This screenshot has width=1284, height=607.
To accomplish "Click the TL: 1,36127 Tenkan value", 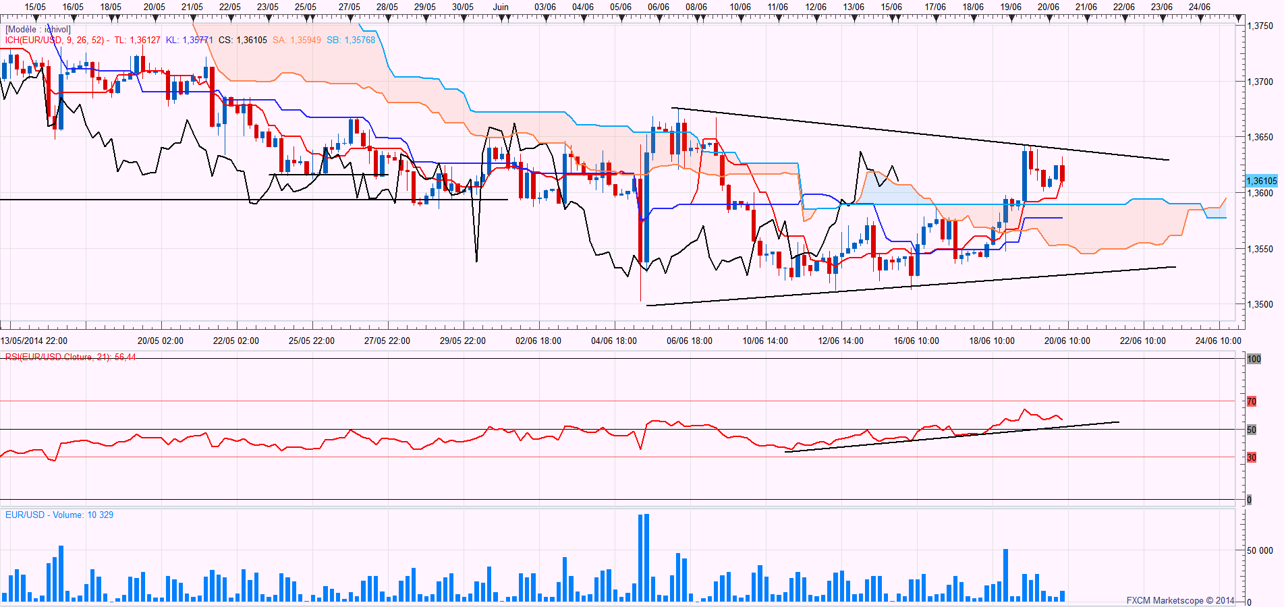I will pyautogui.click(x=138, y=40).
